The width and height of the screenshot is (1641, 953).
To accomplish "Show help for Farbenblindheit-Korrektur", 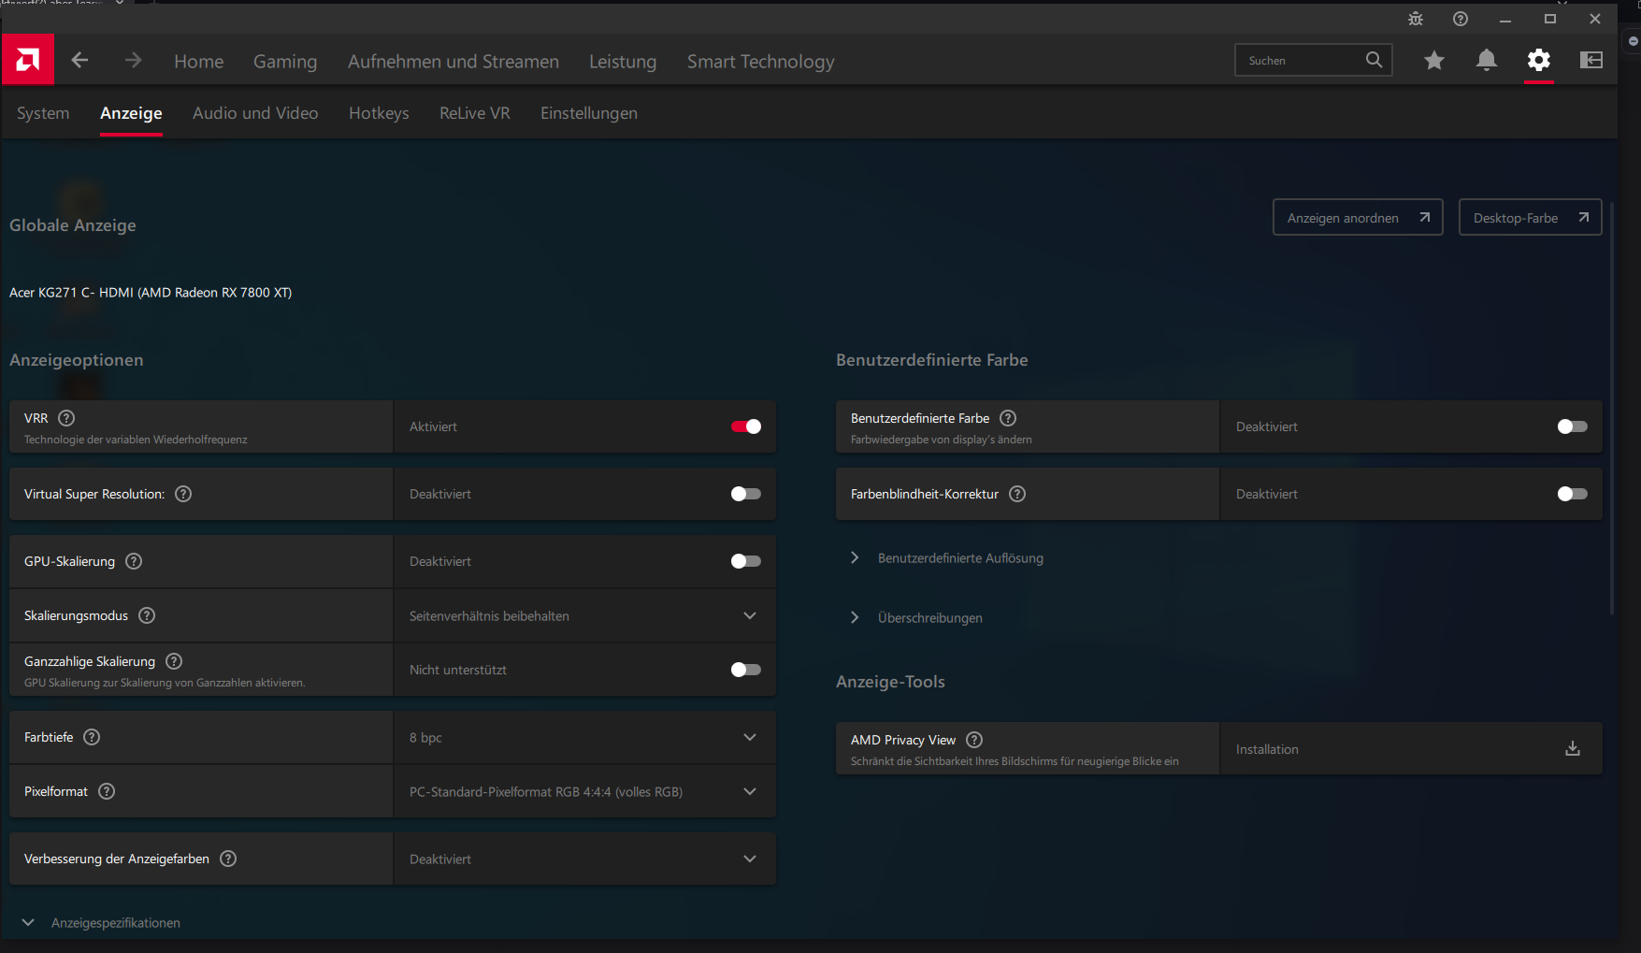I will click(x=1017, y=494).
